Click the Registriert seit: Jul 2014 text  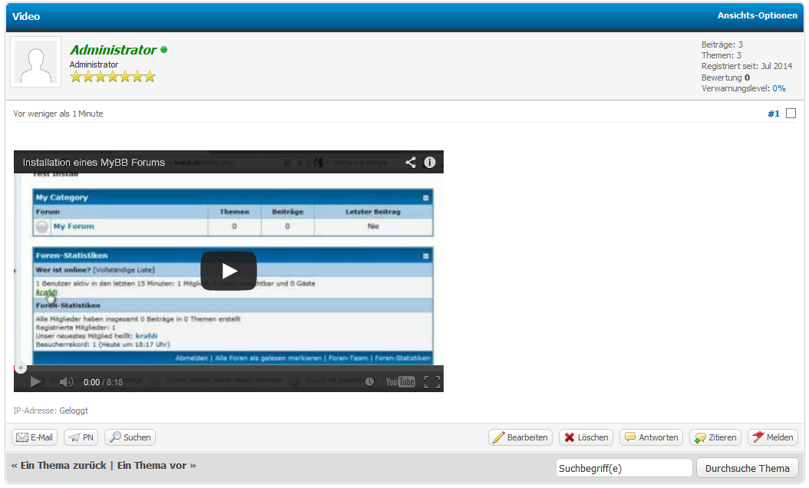747,66
